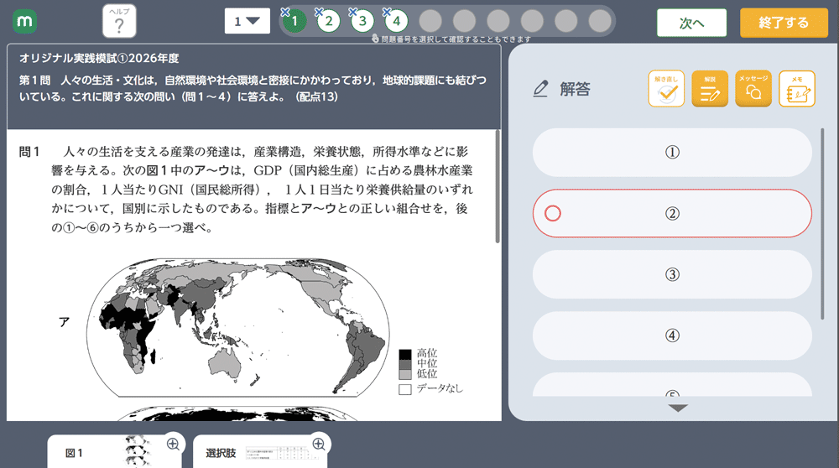
Task: Click the 解き直し checkmark icon
Action: pyautogui.click(x=666, y=89)
